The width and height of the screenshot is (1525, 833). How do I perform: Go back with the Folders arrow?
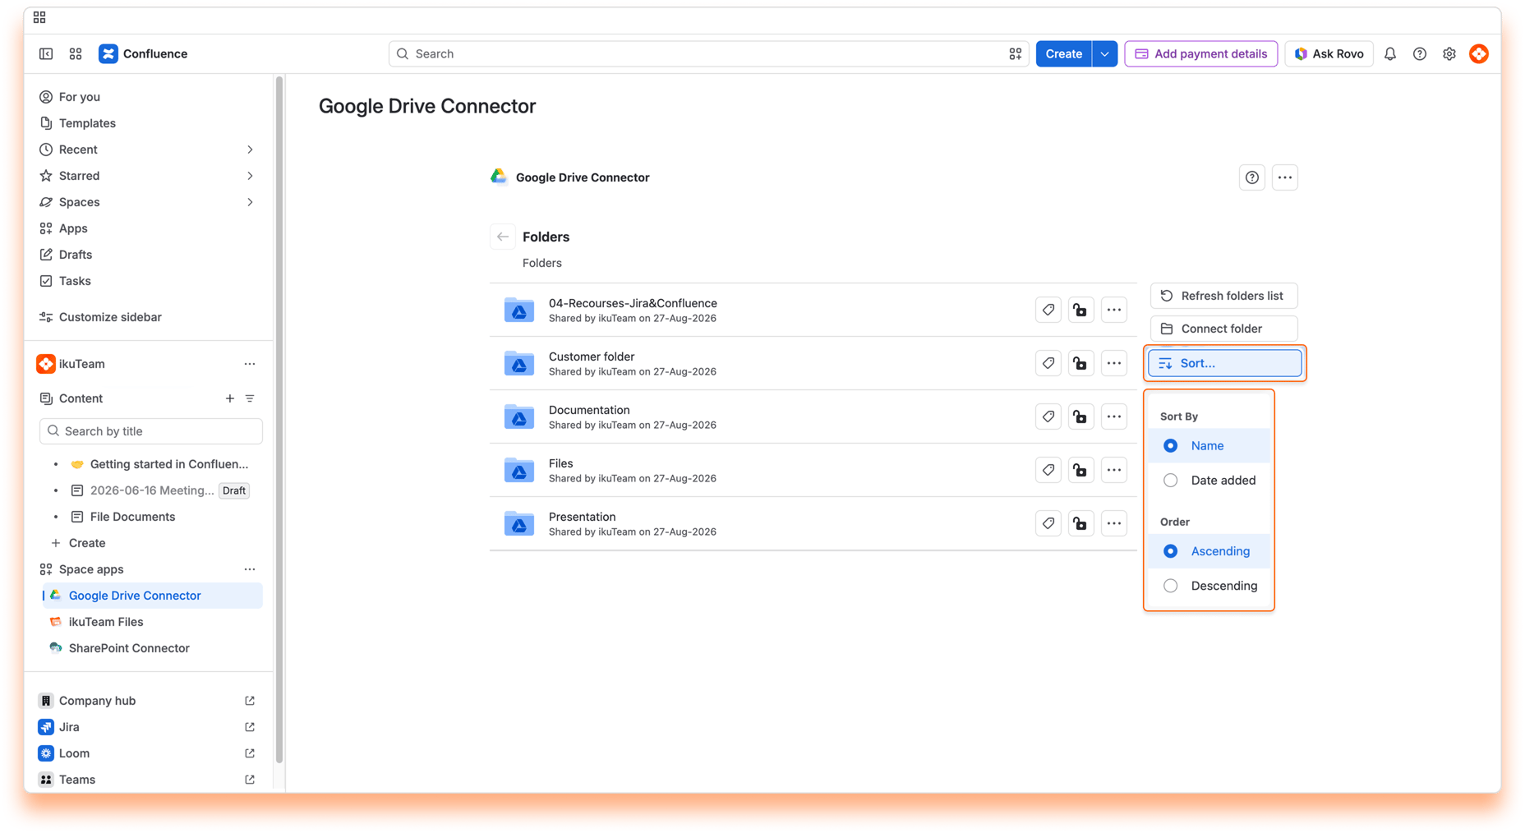tap(503, 237)
